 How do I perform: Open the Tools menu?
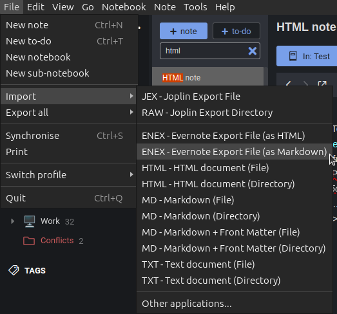195,7
